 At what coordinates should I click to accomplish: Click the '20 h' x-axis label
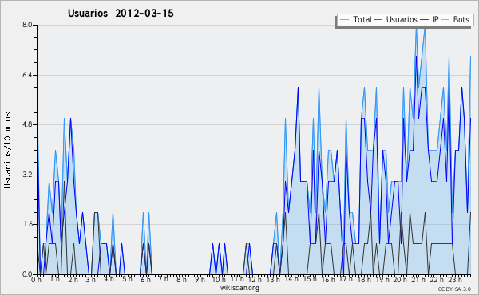[400, 279]
